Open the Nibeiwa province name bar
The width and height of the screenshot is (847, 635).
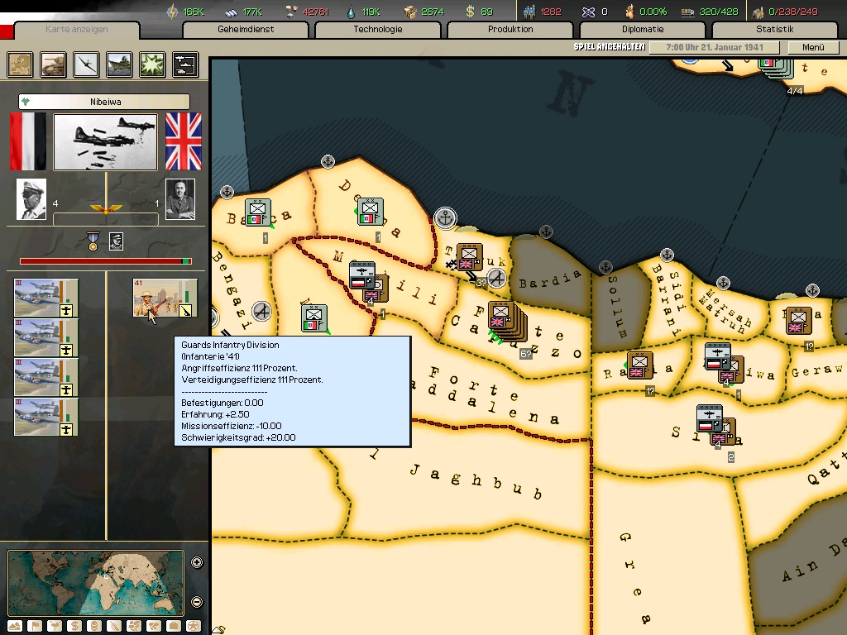coord(104,102)
